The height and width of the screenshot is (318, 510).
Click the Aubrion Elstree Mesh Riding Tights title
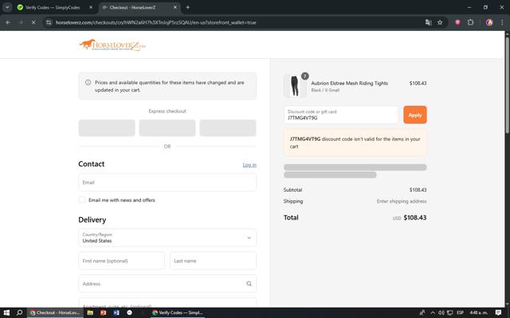coord(349,83)
